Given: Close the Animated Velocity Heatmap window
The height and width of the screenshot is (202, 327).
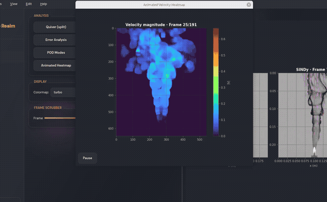Looking at the screenshot, I should pos(249,5).
